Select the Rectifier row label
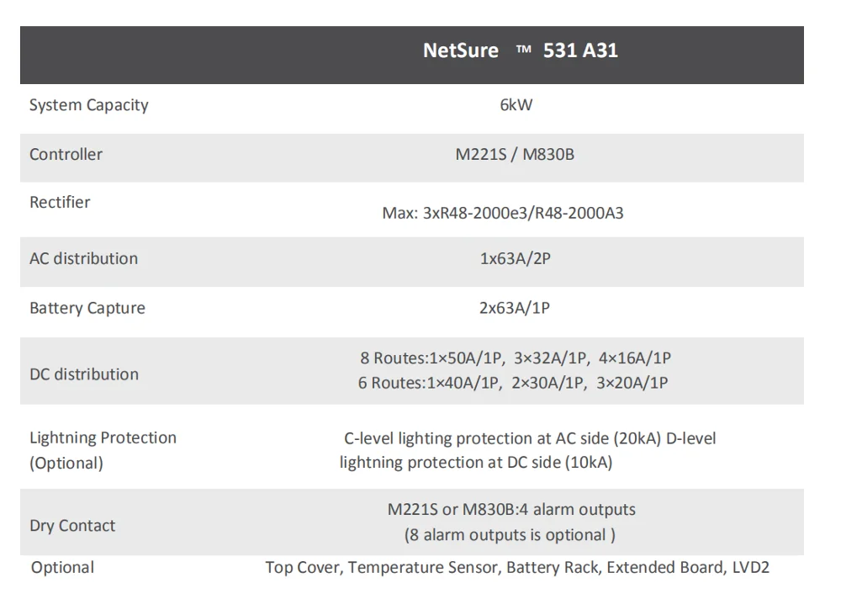 point(60,202)
